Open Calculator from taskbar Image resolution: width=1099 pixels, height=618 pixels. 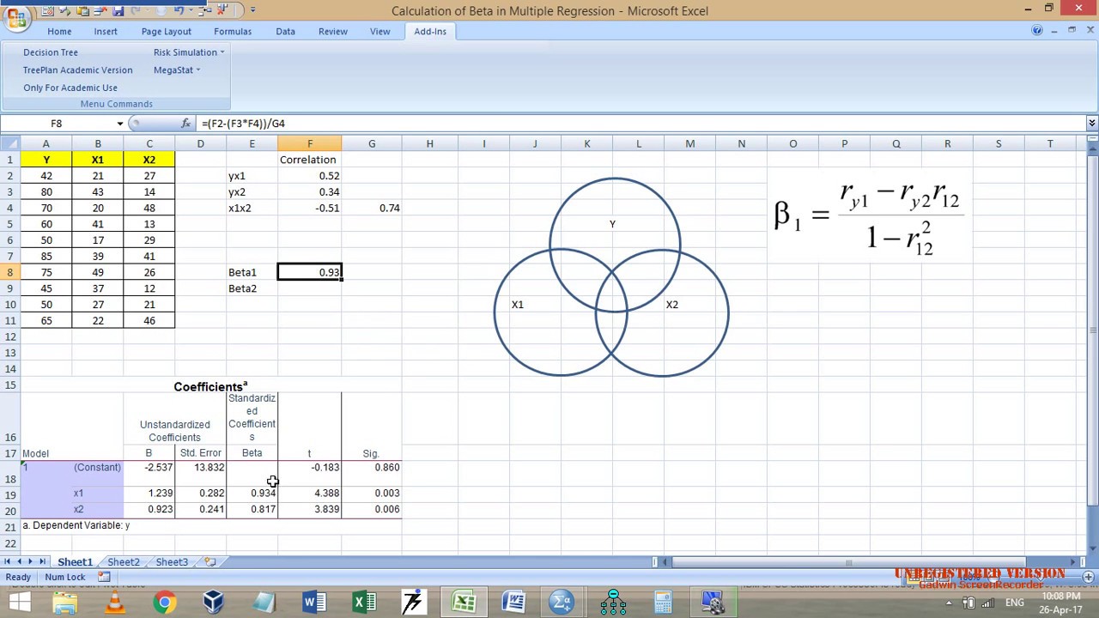663,603
